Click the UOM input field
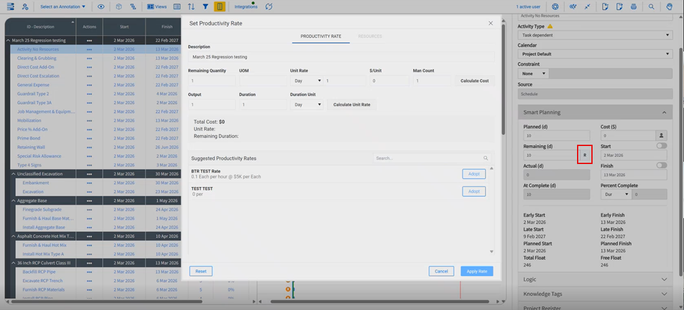The height and width of the screenshot is (310, 684). 263,81
